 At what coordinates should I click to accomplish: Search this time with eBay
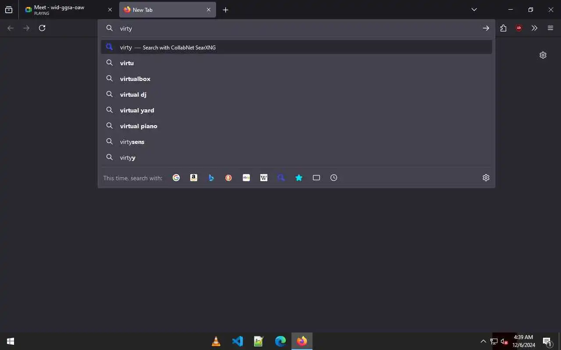pos(246,178)
